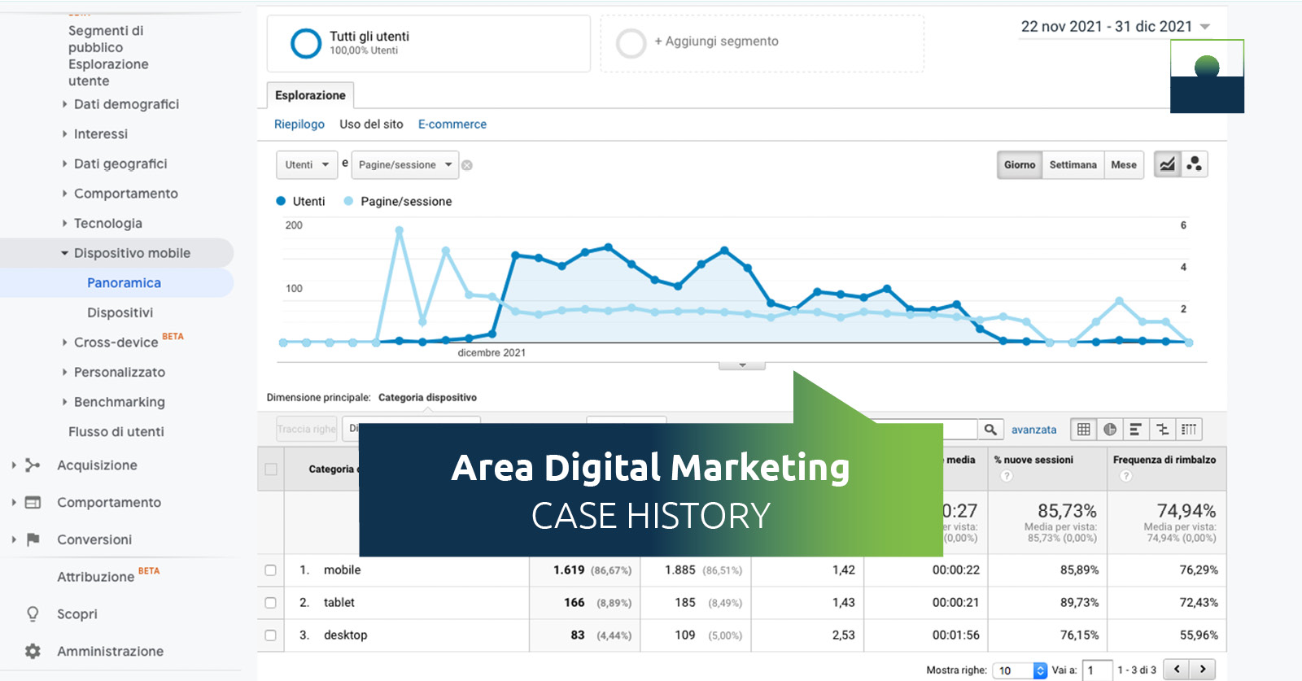Open the Utenti metric dropdown

tap(307, 164)
